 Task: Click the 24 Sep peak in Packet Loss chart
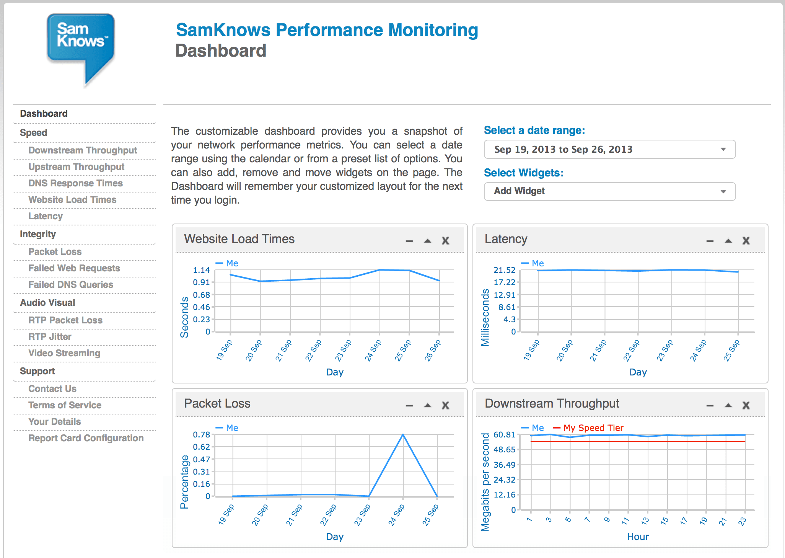tap(403, 434)
